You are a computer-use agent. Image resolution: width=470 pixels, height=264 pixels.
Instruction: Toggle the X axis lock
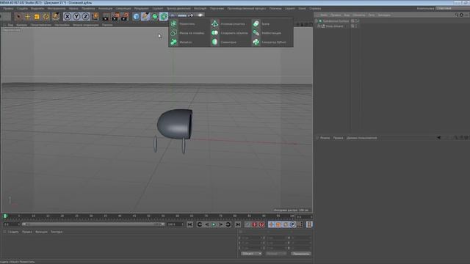point(68,16)
